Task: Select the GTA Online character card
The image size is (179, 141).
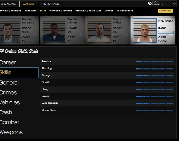Action: pos(153,30)
